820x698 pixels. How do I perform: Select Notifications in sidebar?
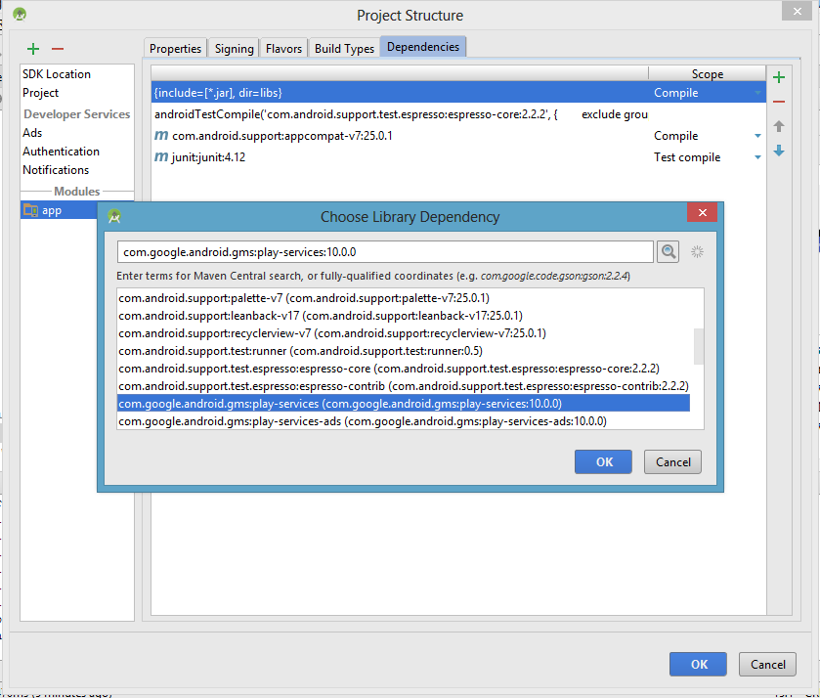[x=56, y=170]
